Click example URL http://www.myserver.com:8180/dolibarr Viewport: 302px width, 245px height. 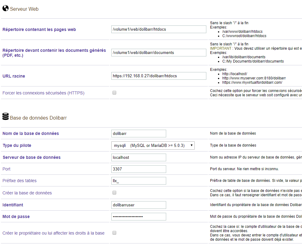click(254, 78)
